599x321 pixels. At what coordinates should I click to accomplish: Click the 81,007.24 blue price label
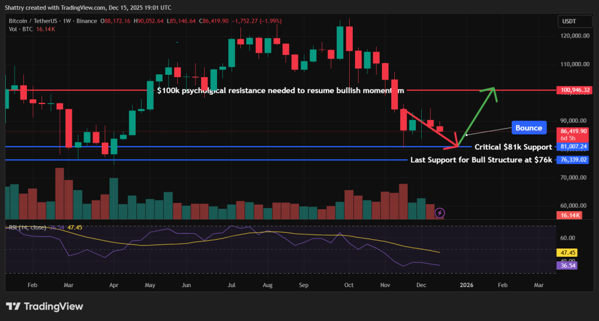coord(573,147)
